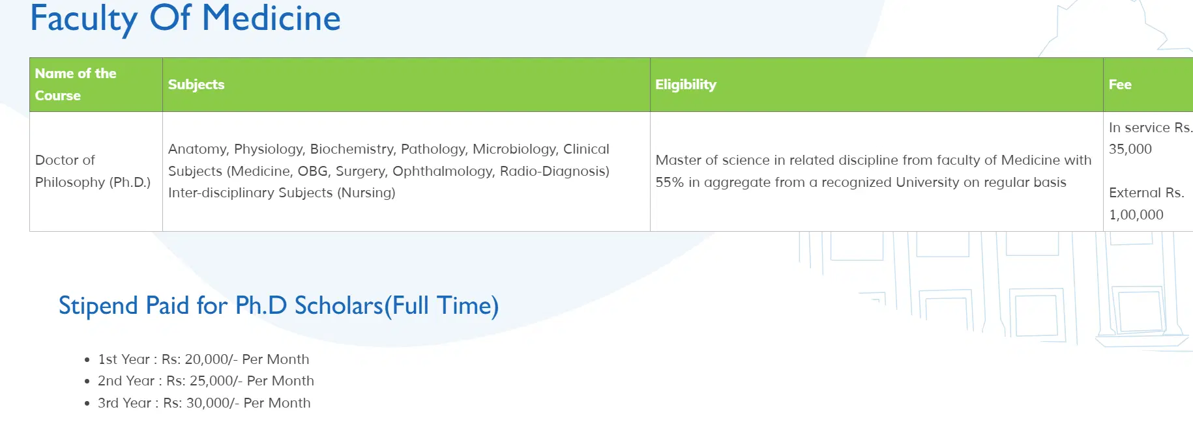Click the 2nd Year Rs: 25,000 item

point(206,381)
